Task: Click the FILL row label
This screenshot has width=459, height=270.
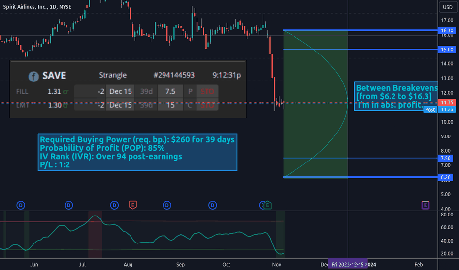Action: click(22, 92)
